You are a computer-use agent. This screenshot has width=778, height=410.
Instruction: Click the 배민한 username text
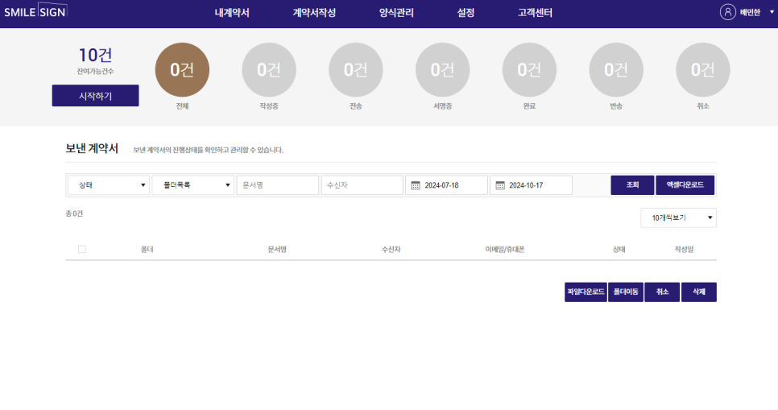750,12
